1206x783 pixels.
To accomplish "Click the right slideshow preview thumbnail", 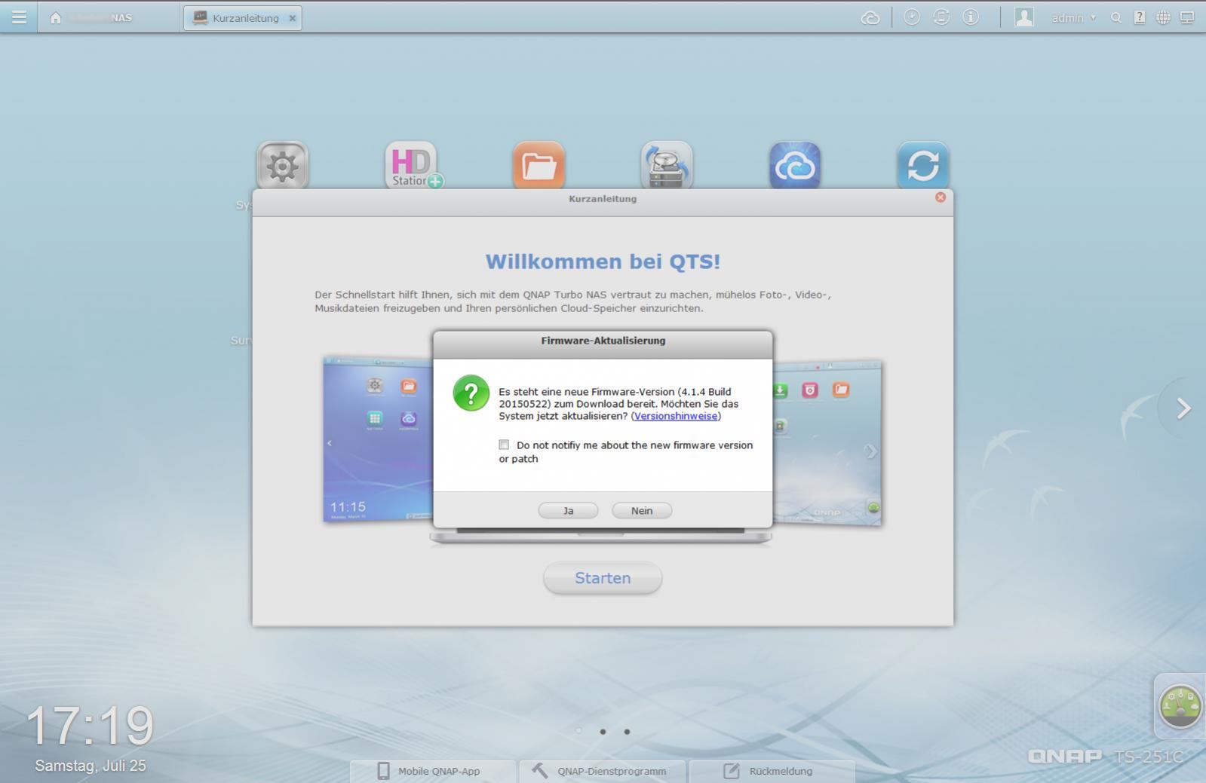I will (x=827, y=442).
